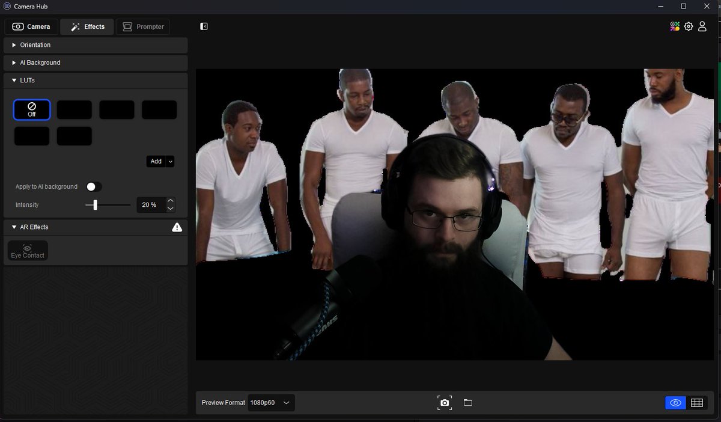The height and width of the screenshot is (422, 721).
Task: Expand the Orientation section
Action: [x=96, y=45]
